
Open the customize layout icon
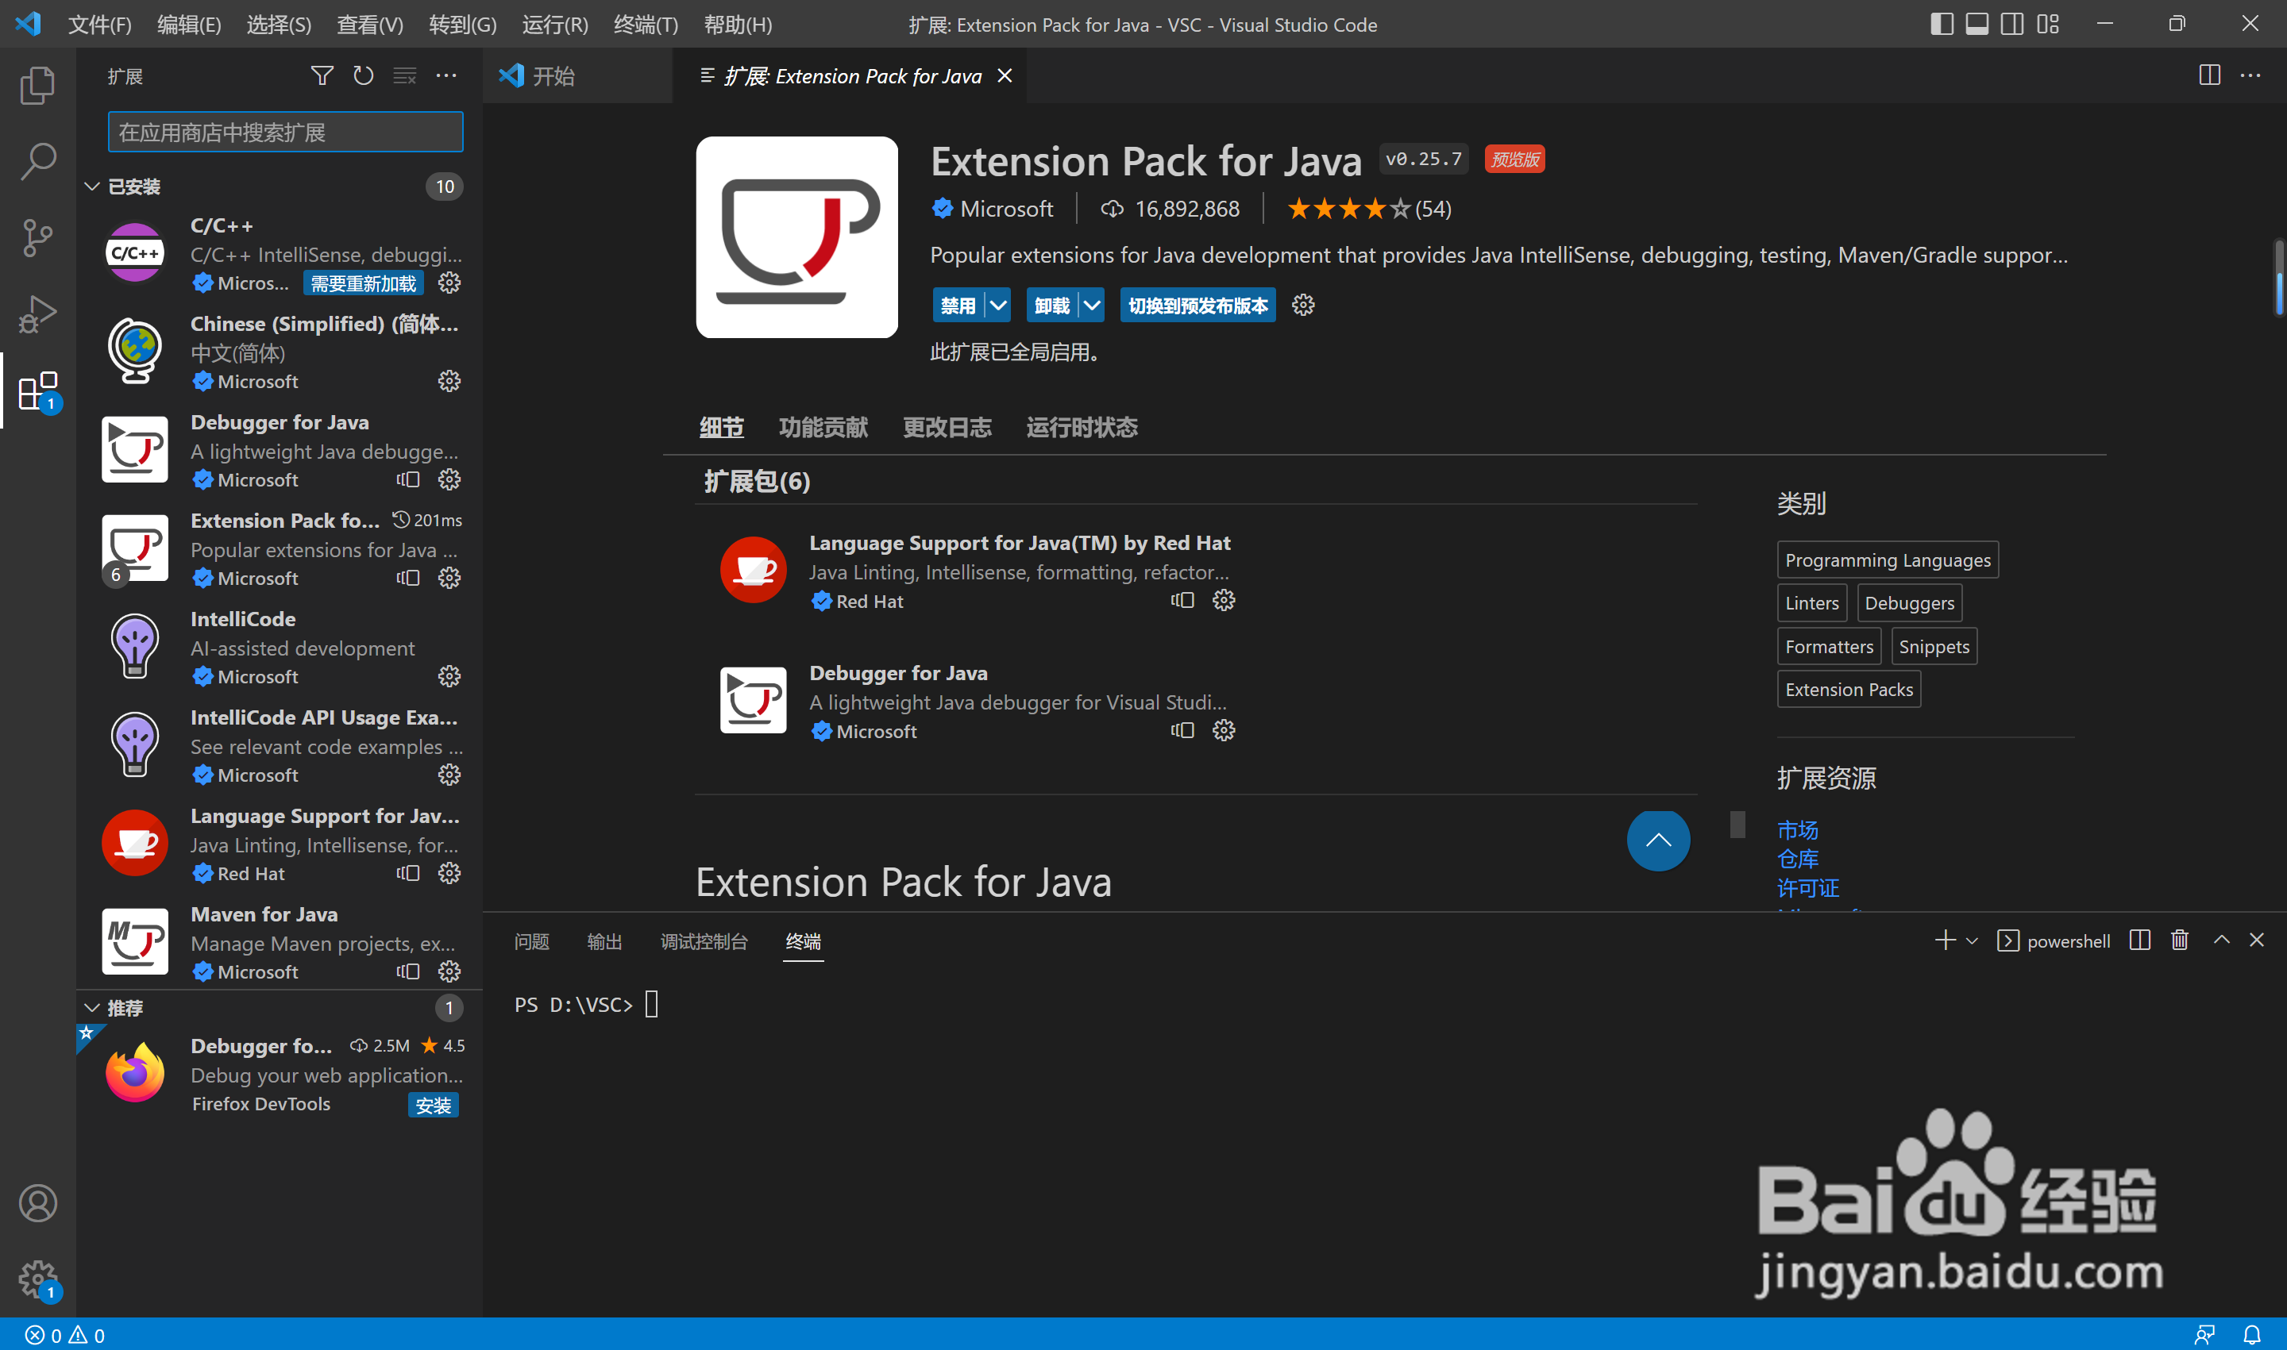[2048, 25]
